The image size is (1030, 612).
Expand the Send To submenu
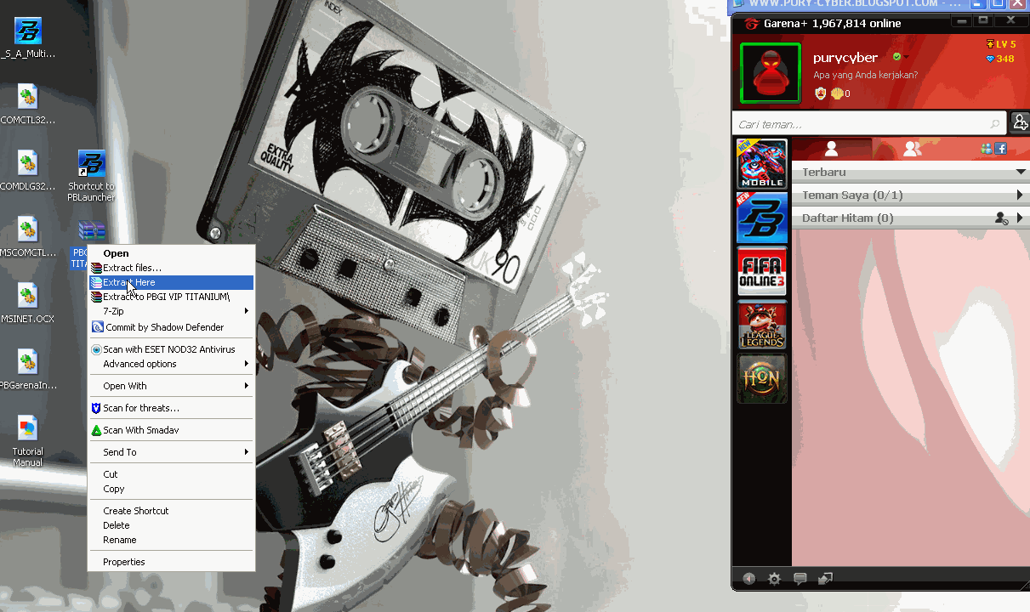click(171, 452)
